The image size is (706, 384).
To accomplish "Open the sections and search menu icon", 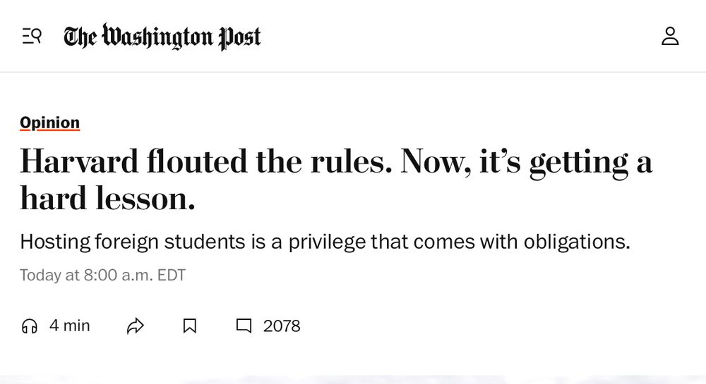I will (32, 36).
